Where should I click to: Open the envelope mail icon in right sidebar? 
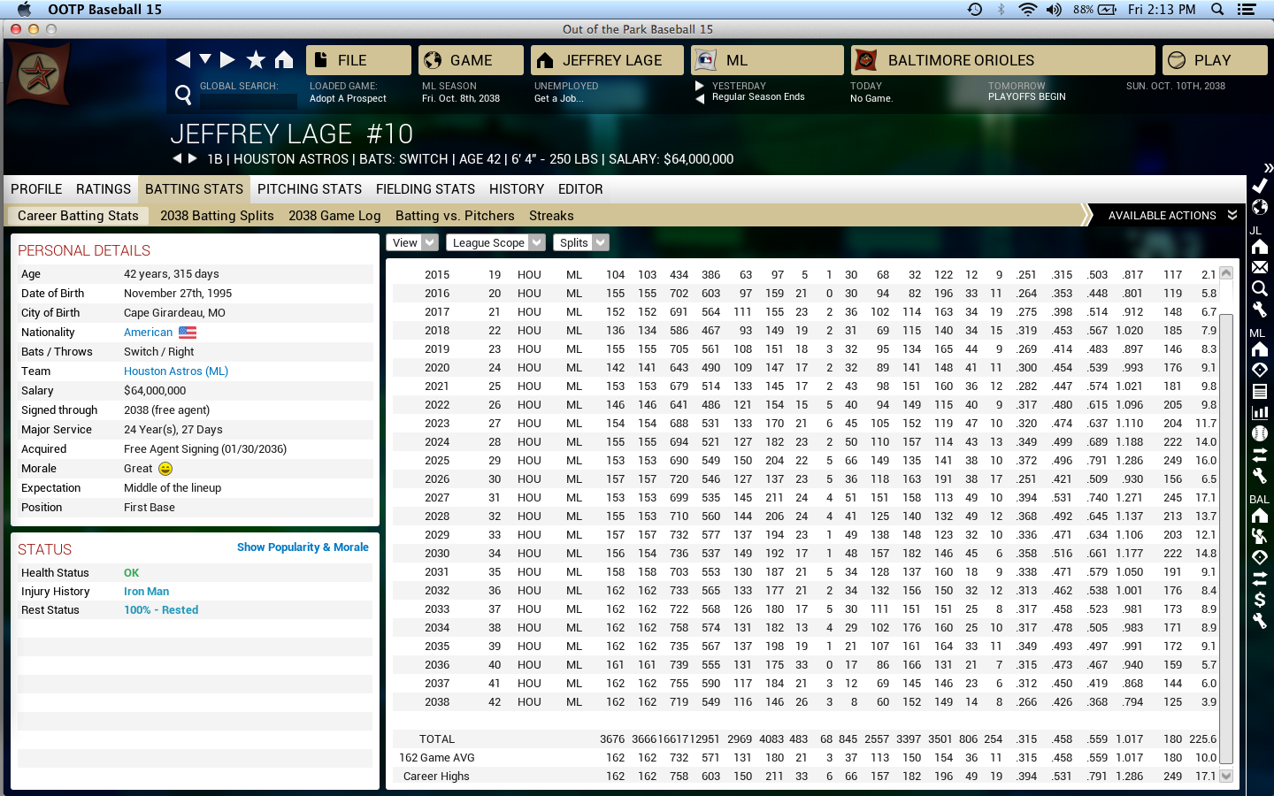1260,268
